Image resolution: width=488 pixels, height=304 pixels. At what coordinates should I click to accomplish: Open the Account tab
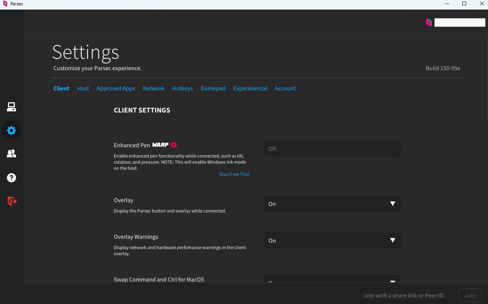285,88
